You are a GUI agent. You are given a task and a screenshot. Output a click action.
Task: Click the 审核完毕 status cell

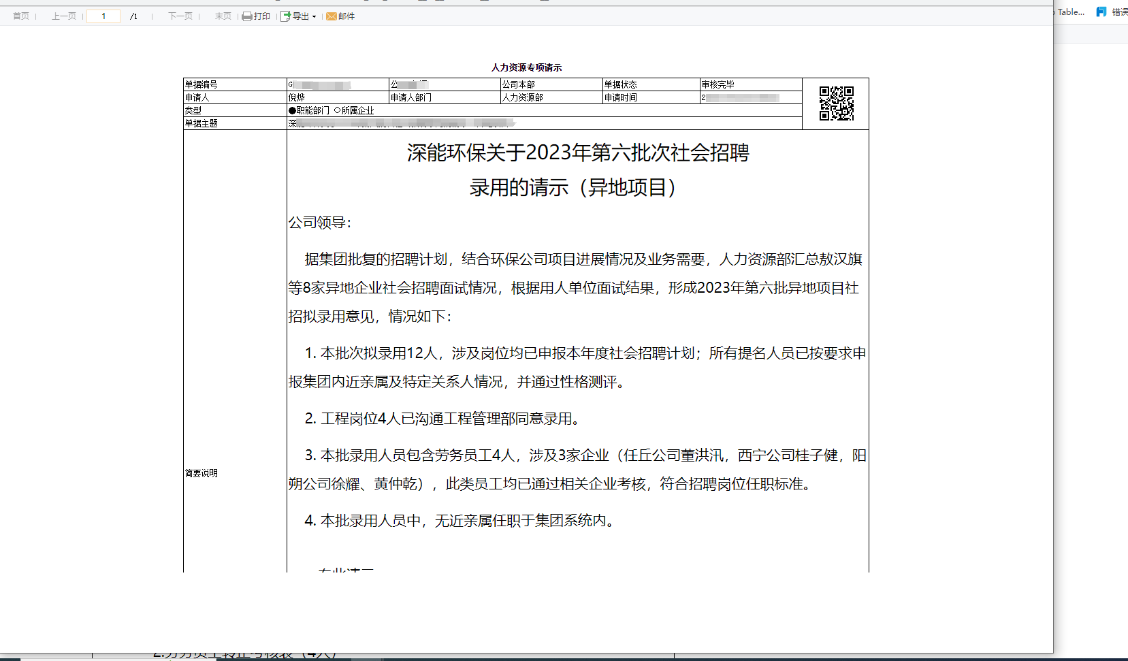751,84
